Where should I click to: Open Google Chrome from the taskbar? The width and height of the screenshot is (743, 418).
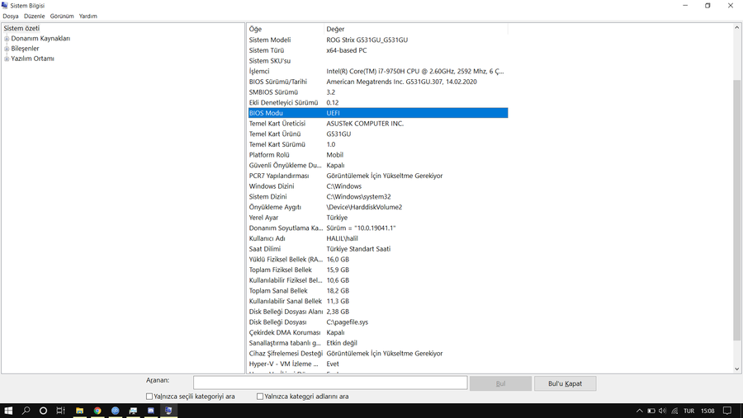coord(97,411)
